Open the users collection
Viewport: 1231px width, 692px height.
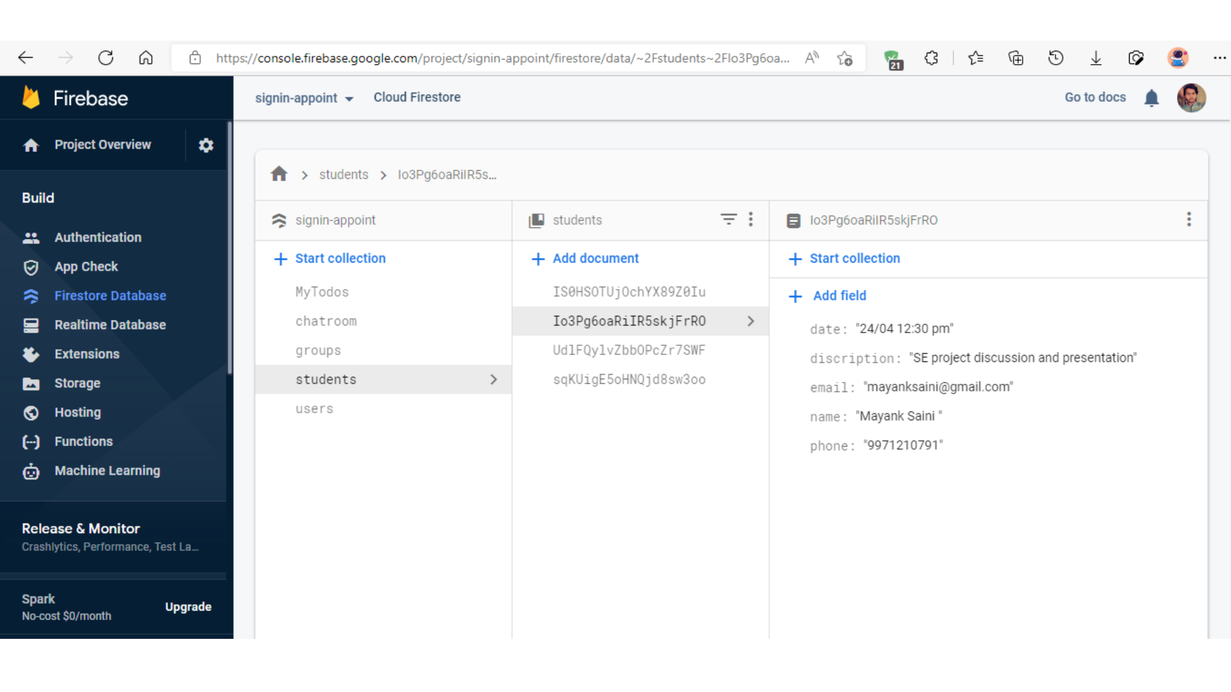(x=314, y=408)
